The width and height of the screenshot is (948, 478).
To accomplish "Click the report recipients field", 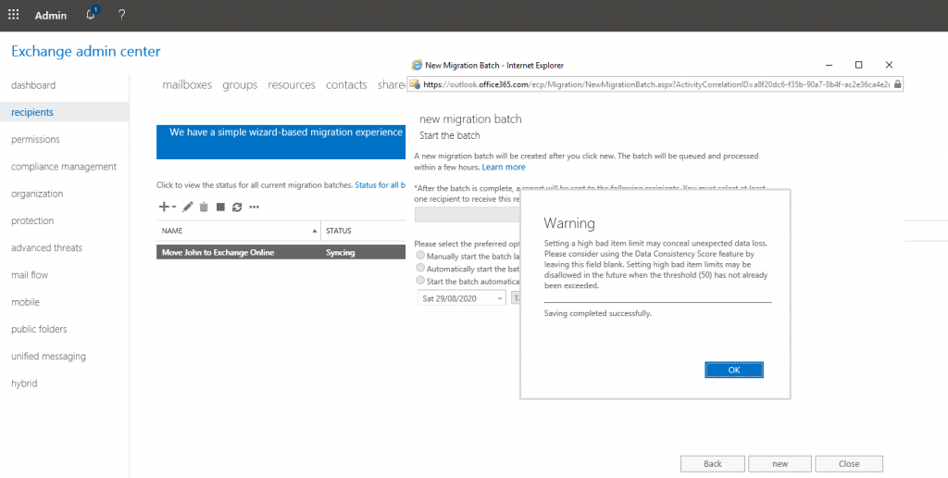I will pos(468,215).
